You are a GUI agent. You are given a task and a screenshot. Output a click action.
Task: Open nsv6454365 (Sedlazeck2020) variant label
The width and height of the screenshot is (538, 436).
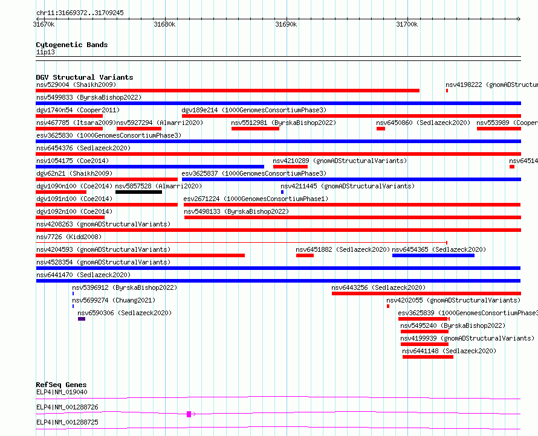click(439, 249)
